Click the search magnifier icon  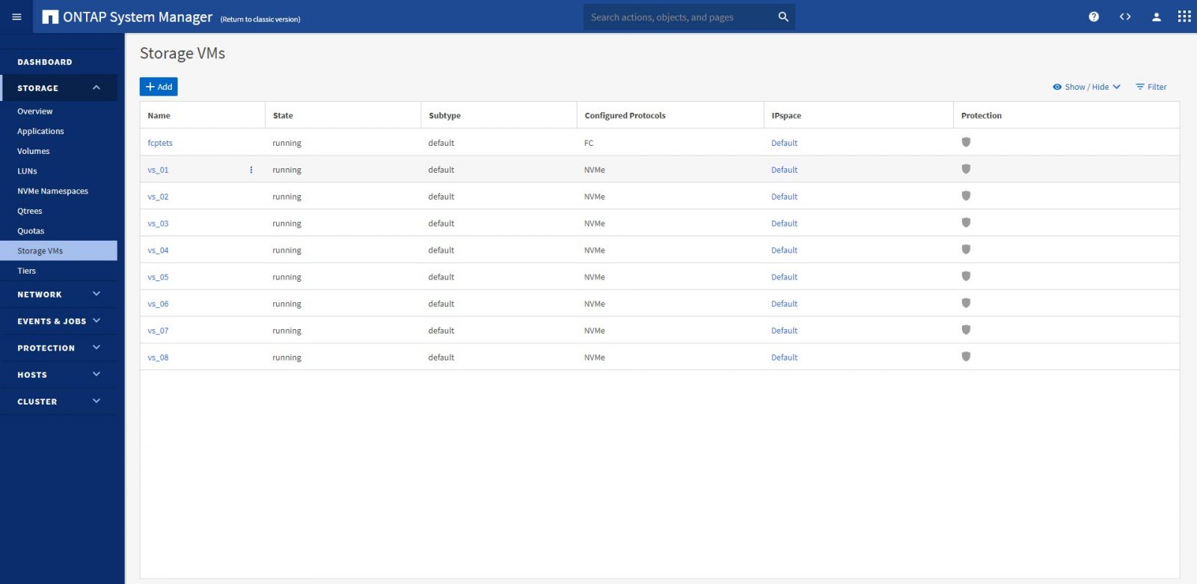point(783,16)
